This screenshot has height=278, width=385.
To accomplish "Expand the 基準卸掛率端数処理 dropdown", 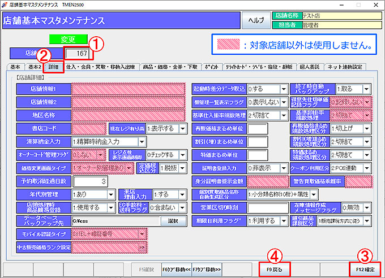I will click(x=367, y=115).
